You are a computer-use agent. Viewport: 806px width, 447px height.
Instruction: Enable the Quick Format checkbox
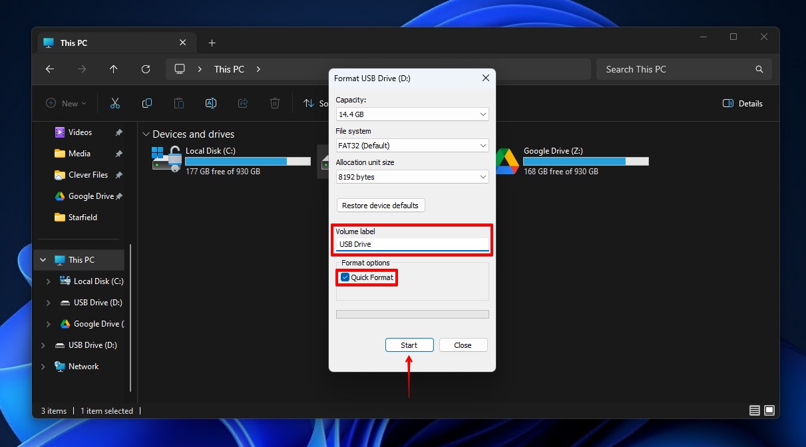click(344, 277)
